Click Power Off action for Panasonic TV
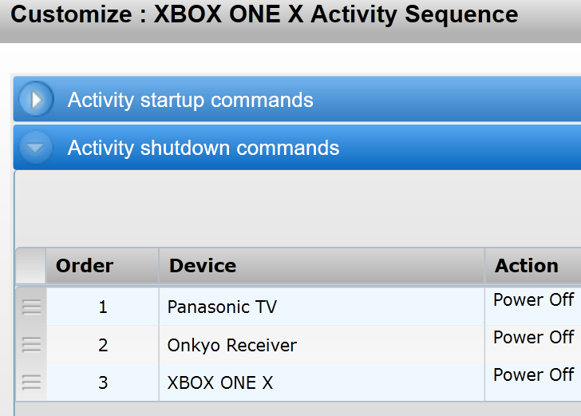 [534, 299]
